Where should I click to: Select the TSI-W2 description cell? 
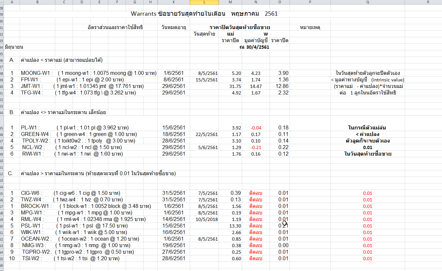(x=71, y=259)
